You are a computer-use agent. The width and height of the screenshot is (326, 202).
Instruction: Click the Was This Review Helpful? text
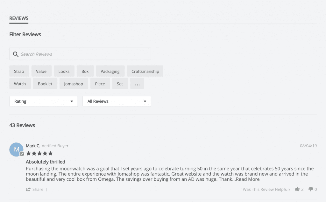click(x=266, y=189)
